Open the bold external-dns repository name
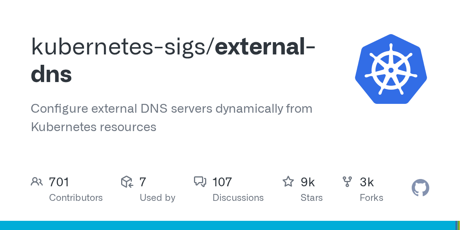460x230 pixels. [x=173, y=61]
